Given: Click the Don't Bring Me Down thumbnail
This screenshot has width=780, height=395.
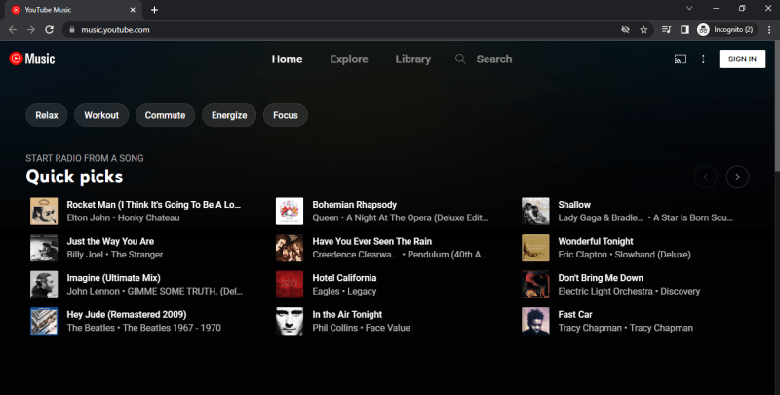Looking at the screenshot, I should [x=535, y=284].
